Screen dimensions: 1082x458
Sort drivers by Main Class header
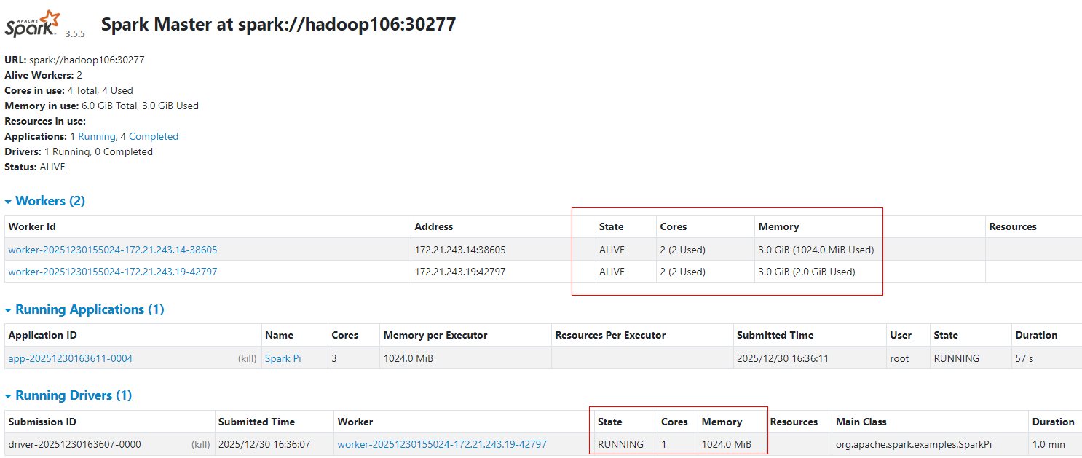tap(861, 422)
